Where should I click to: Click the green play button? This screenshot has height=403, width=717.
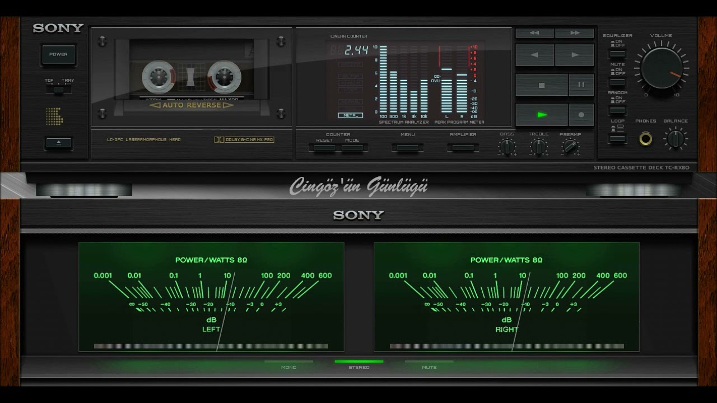pos(541,115)
